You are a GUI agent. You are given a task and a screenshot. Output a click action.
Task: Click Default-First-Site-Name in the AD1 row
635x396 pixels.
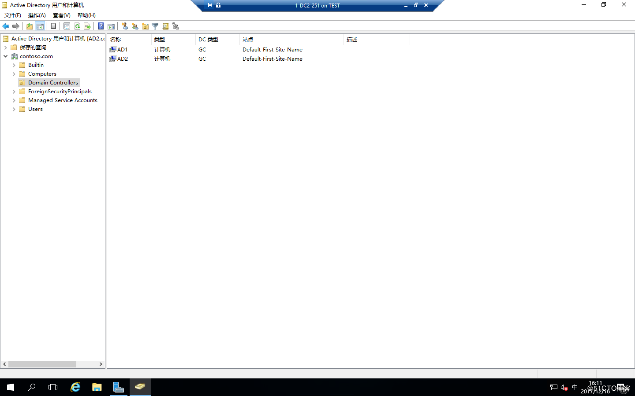[273, 50]
